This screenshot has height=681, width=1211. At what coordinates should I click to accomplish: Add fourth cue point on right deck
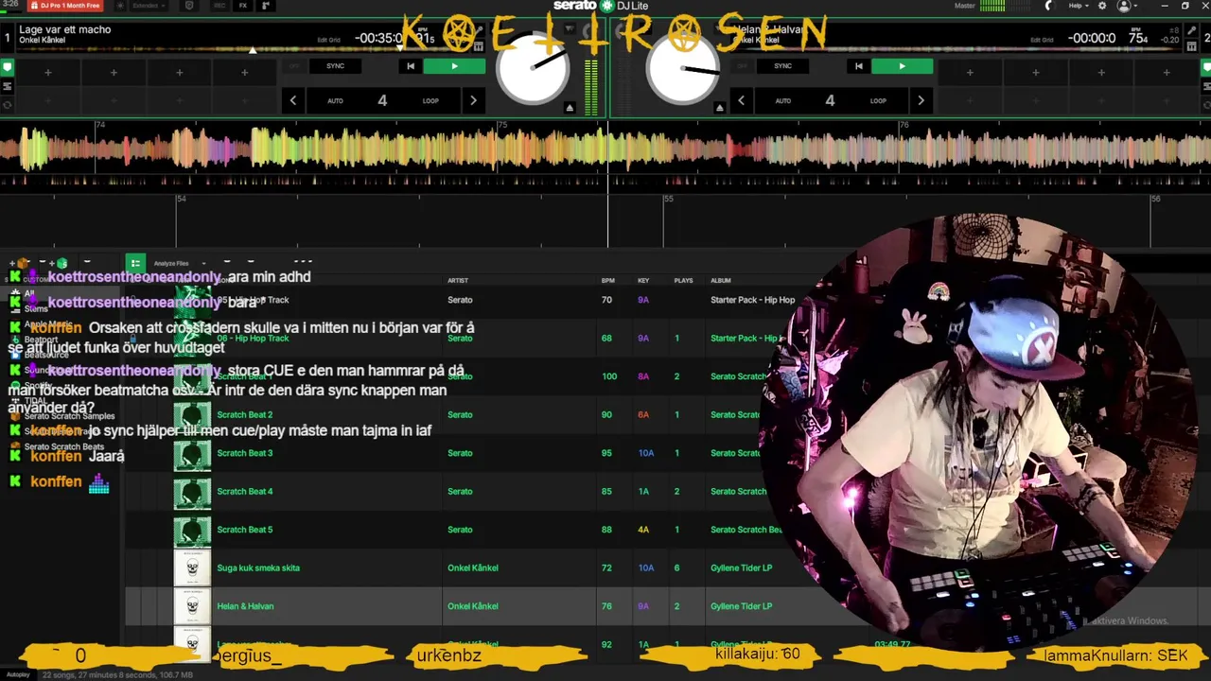1167,72
